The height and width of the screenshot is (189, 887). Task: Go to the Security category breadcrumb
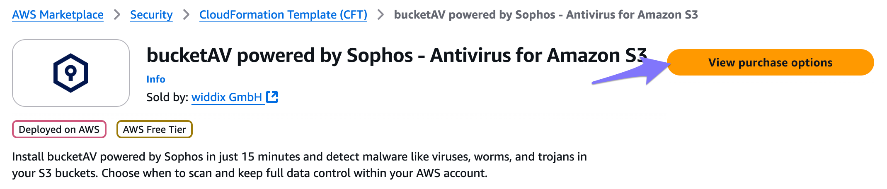[151, 15]
